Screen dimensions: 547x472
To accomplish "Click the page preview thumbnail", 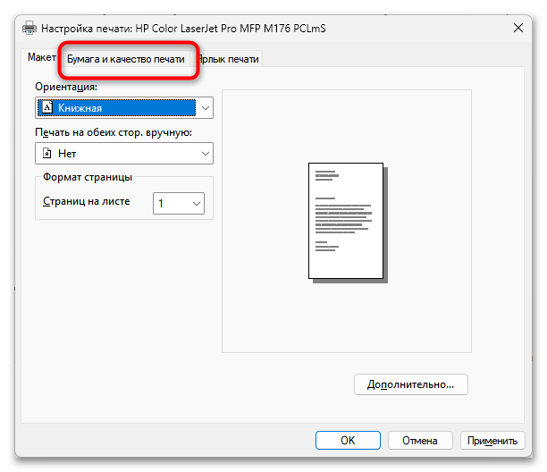I will pyautogui.click(x=348, y=223).
